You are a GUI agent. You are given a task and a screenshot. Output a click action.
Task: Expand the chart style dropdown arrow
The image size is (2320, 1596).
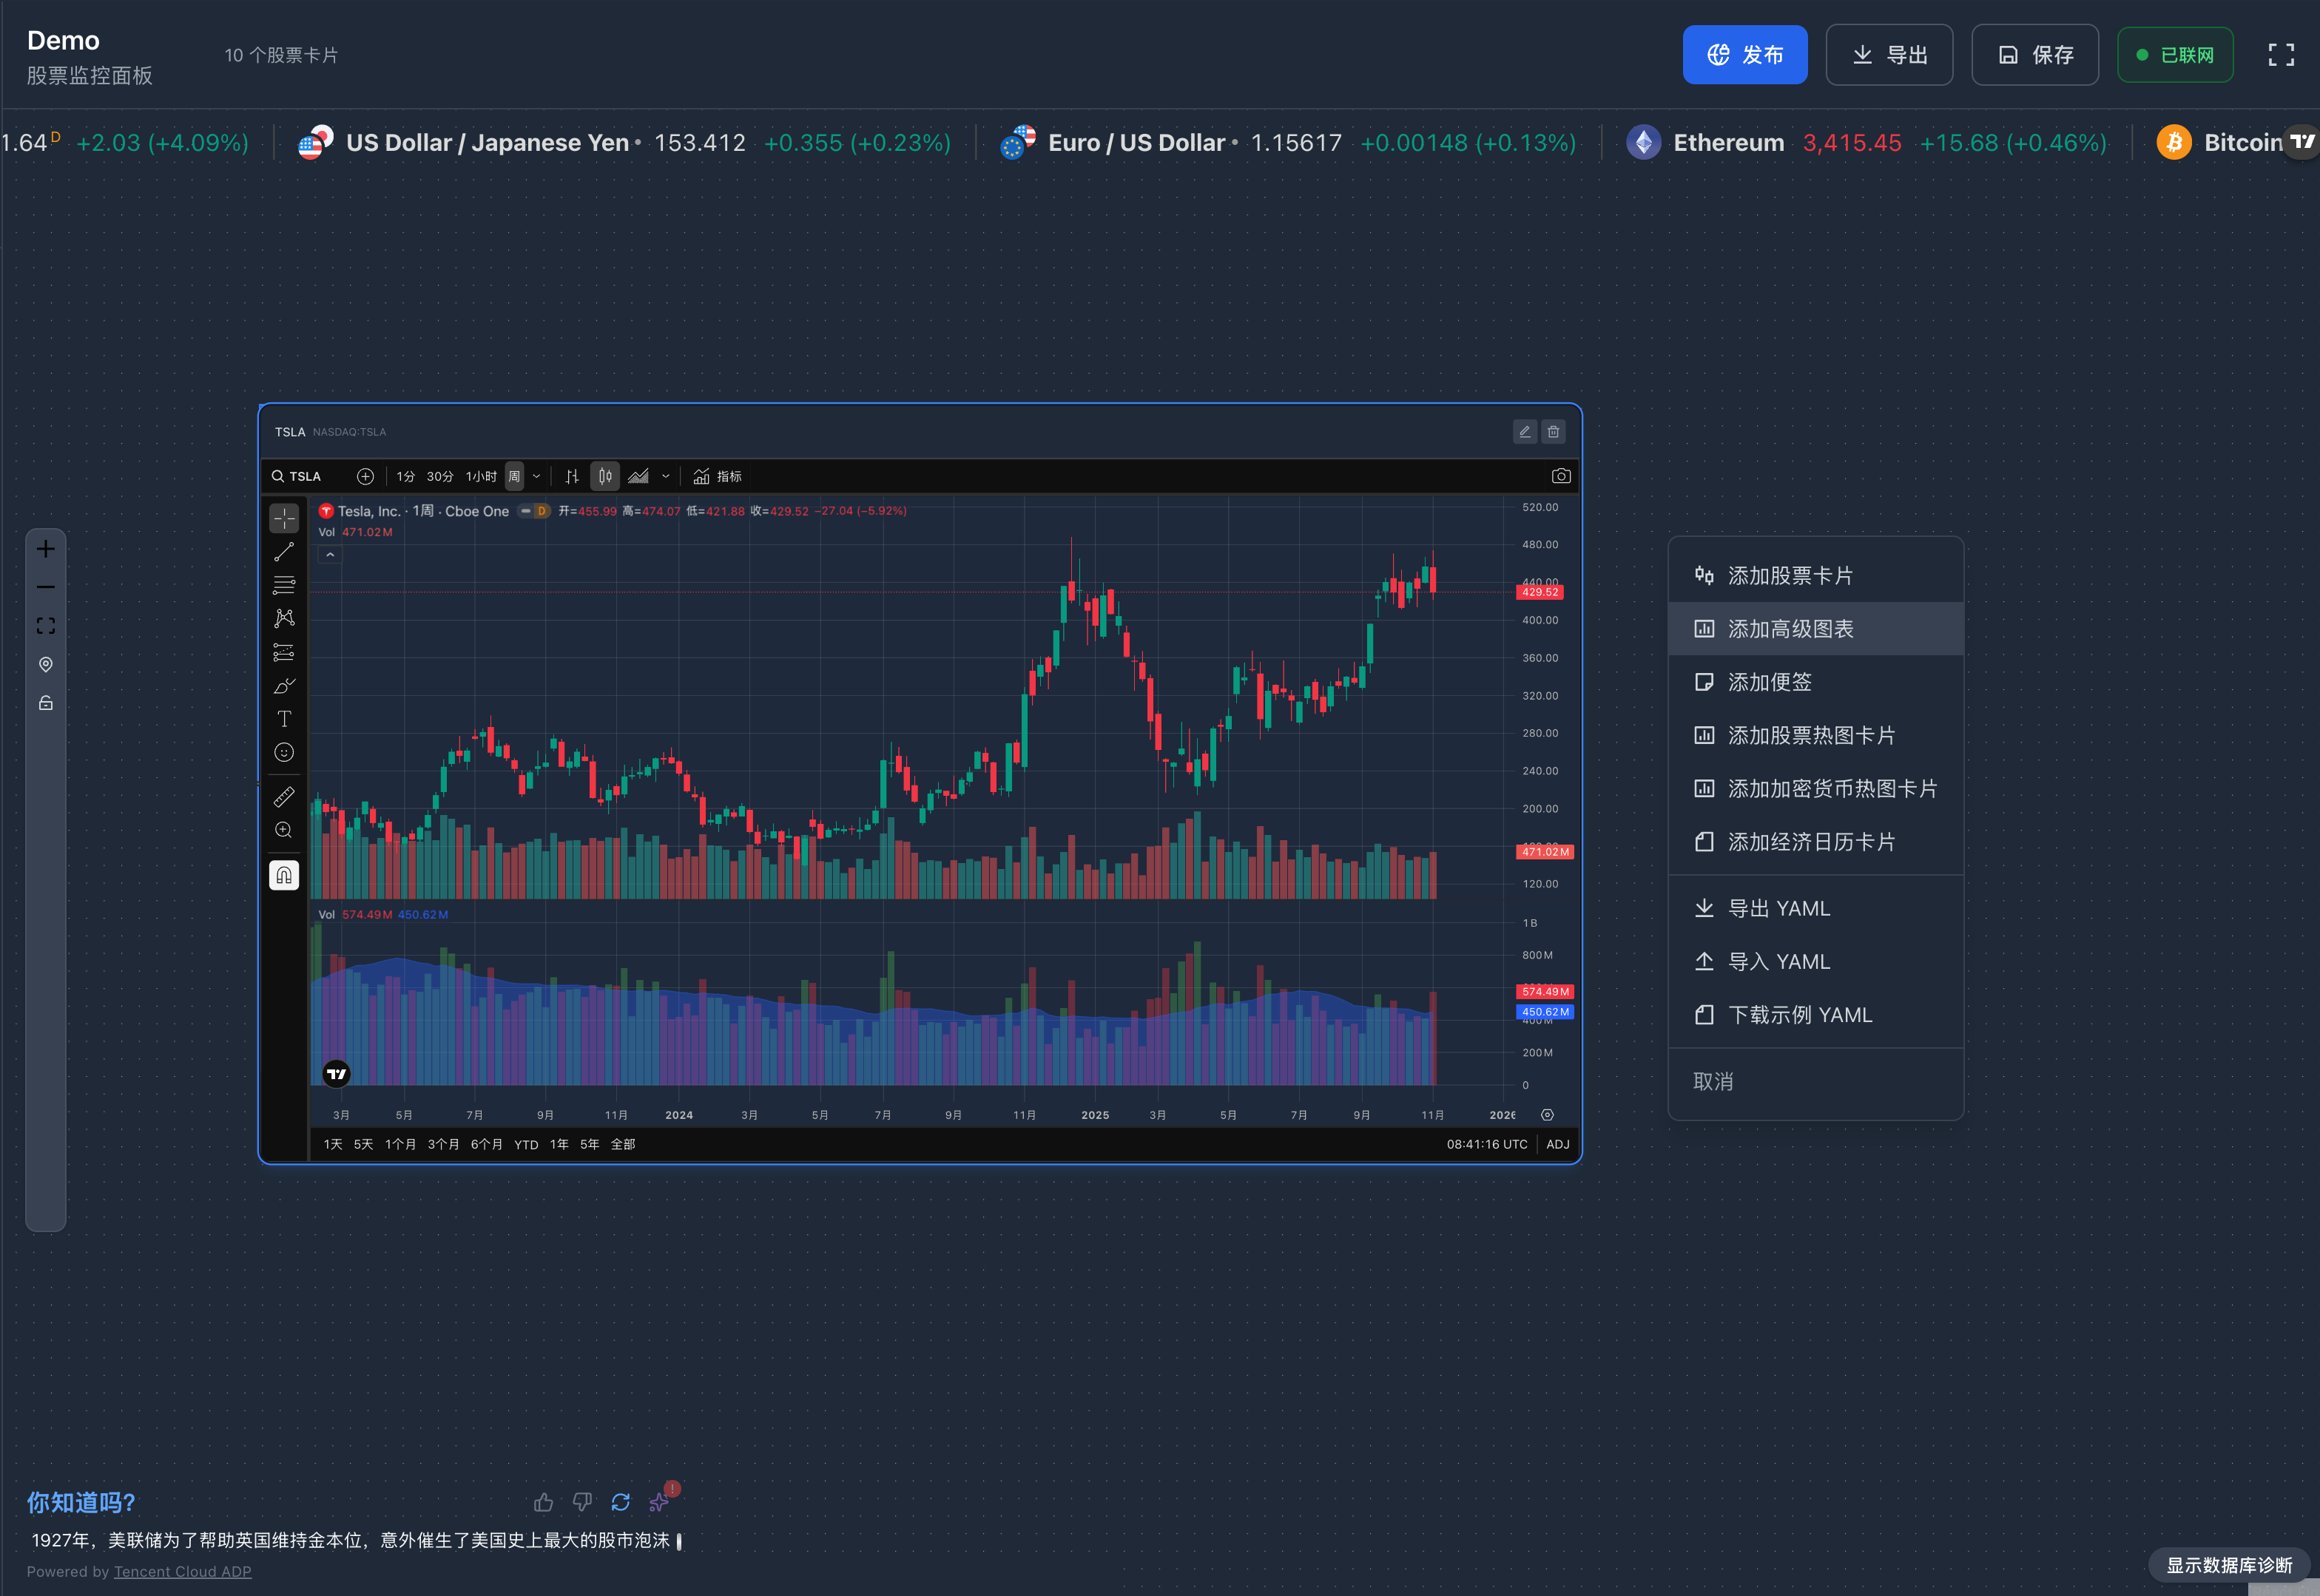point(666,476)
